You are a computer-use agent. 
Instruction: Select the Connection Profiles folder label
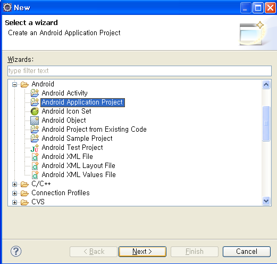click(61, 193)
